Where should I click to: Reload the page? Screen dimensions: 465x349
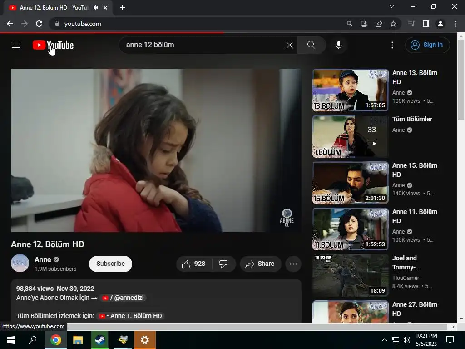(39, 24)
